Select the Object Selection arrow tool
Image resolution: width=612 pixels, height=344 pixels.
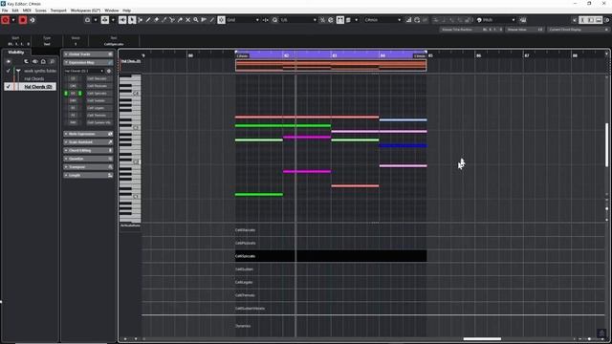132,20
